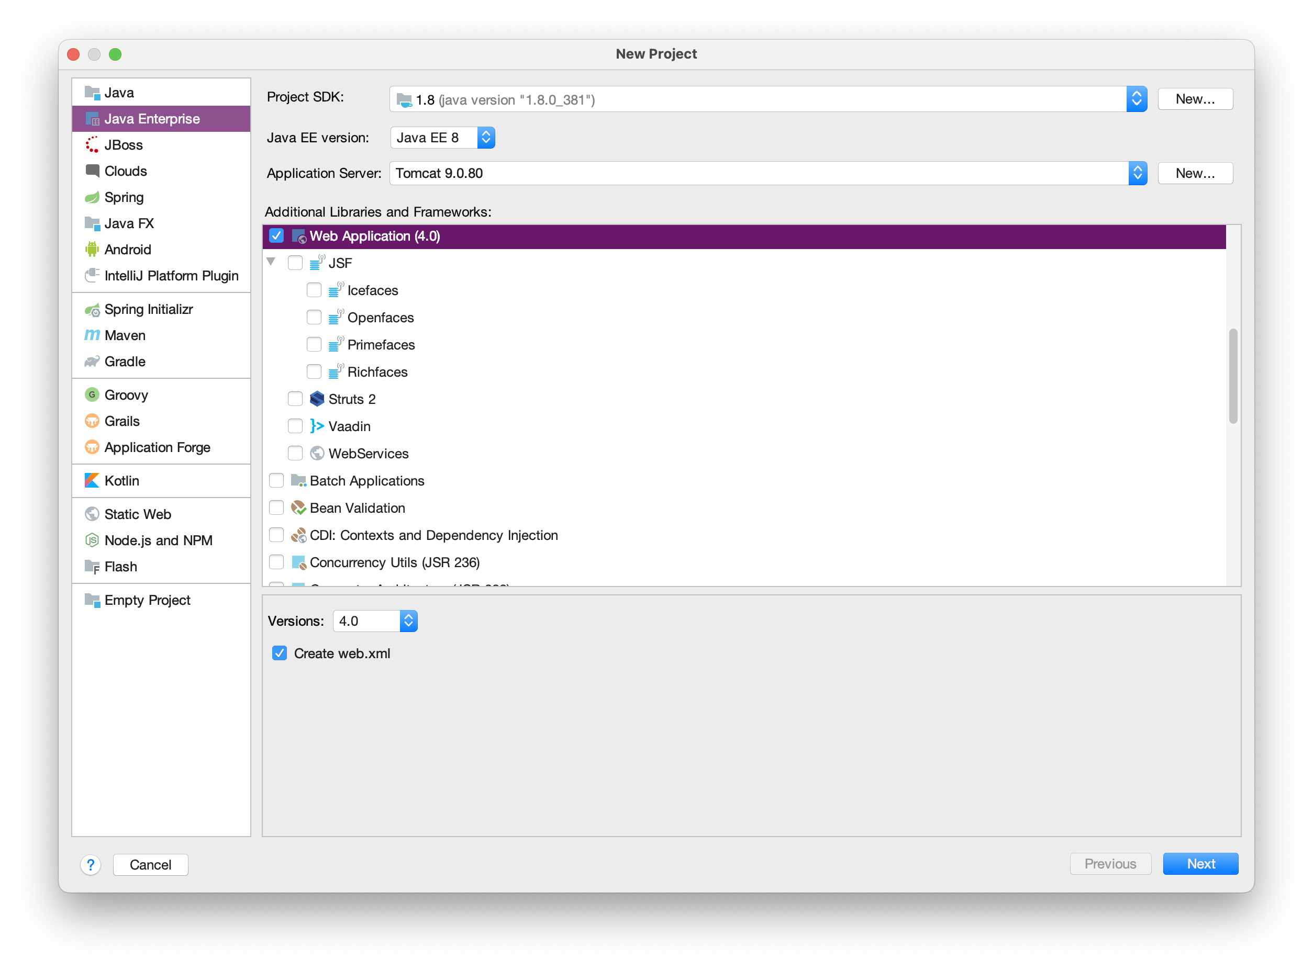Select the Bean Validation row label
This screenshot has height=970, width=1313.
pos(357,508)
